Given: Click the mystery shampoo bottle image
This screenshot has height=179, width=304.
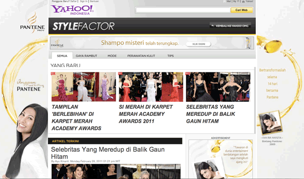Looking at the screenshot, I should [x=249, y=43].
